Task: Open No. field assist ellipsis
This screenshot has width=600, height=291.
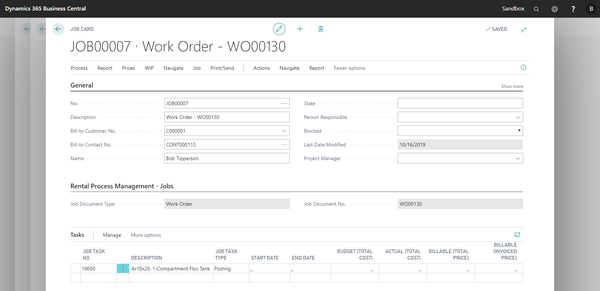Action: [x=284, y=103]
